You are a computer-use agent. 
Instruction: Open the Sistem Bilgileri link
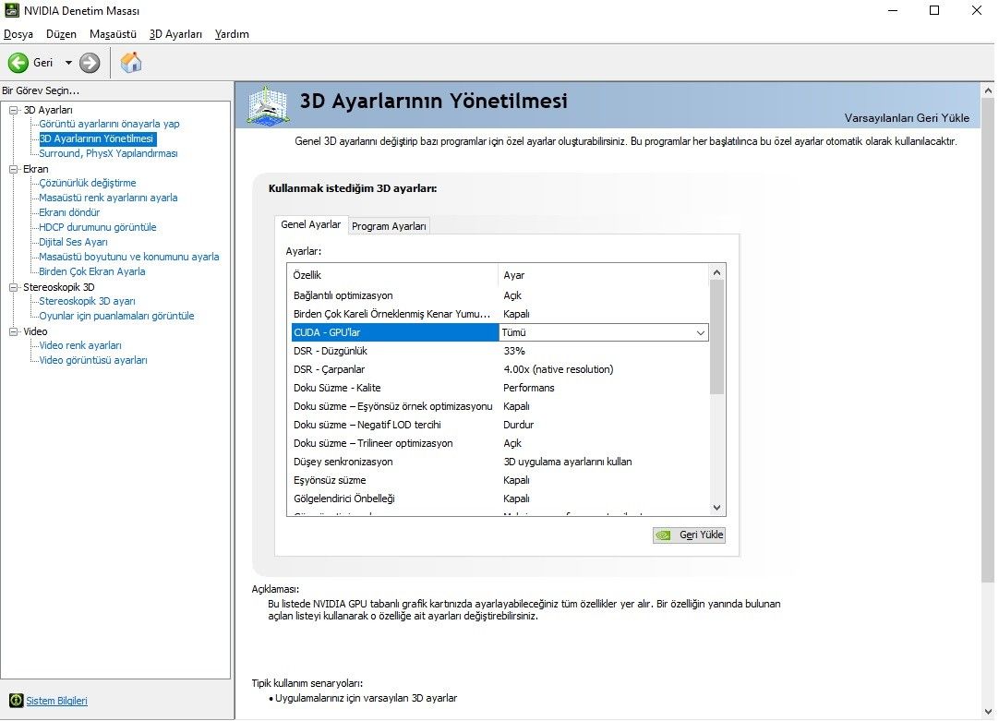pyautogui.click(x=56, y=701)
